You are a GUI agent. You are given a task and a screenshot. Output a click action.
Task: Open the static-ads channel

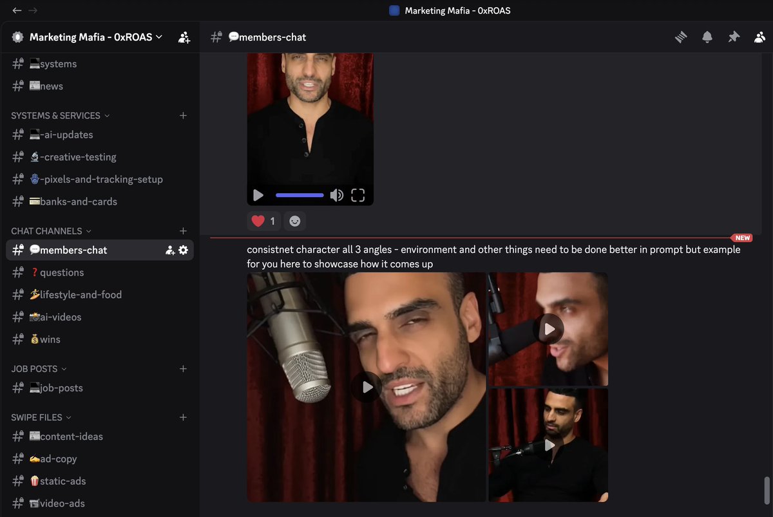100,481
